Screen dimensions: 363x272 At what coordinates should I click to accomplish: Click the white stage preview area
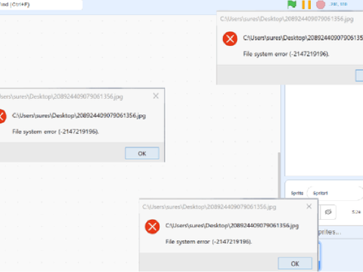[x=324, y=130]
